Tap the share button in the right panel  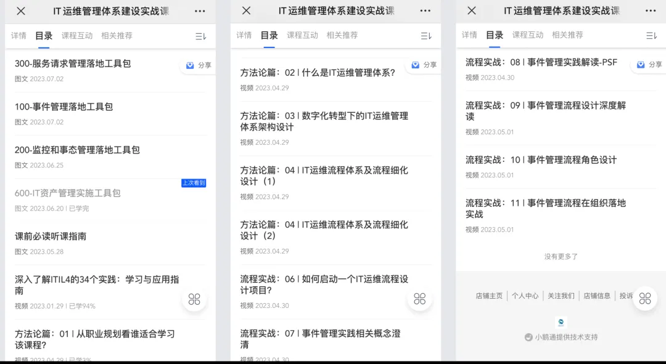(649, 65)
